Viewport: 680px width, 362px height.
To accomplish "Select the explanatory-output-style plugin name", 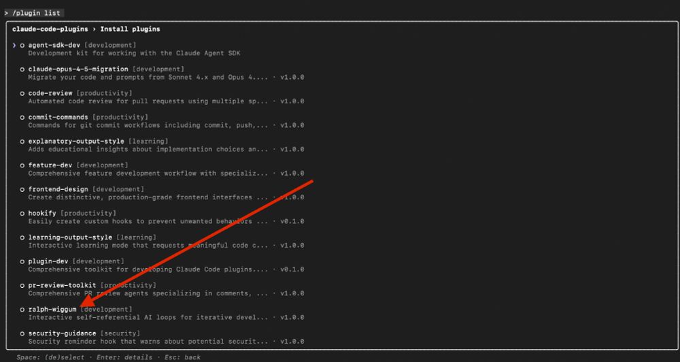I will [x=76, y=141].
